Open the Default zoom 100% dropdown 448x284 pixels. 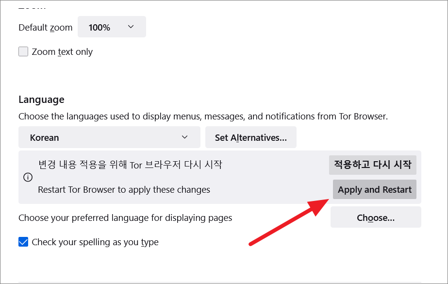112,27
